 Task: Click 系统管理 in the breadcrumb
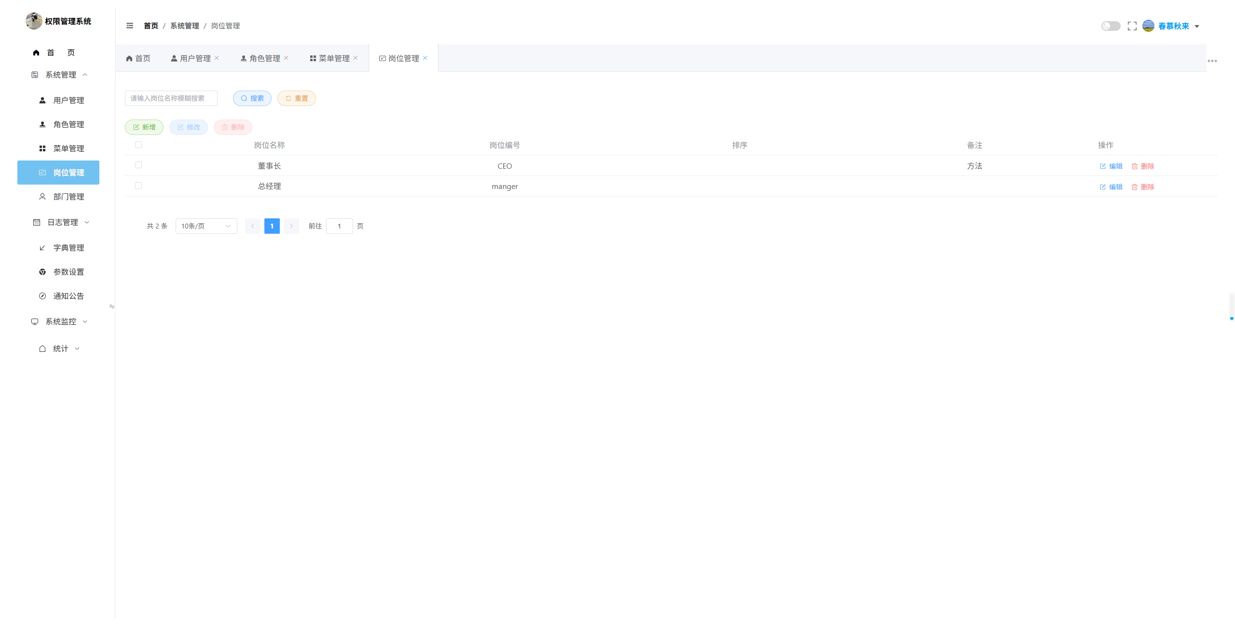pyautogui.click(x=185, y=26)
